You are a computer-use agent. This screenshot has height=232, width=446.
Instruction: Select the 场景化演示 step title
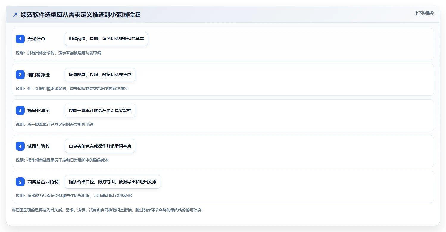38,110
